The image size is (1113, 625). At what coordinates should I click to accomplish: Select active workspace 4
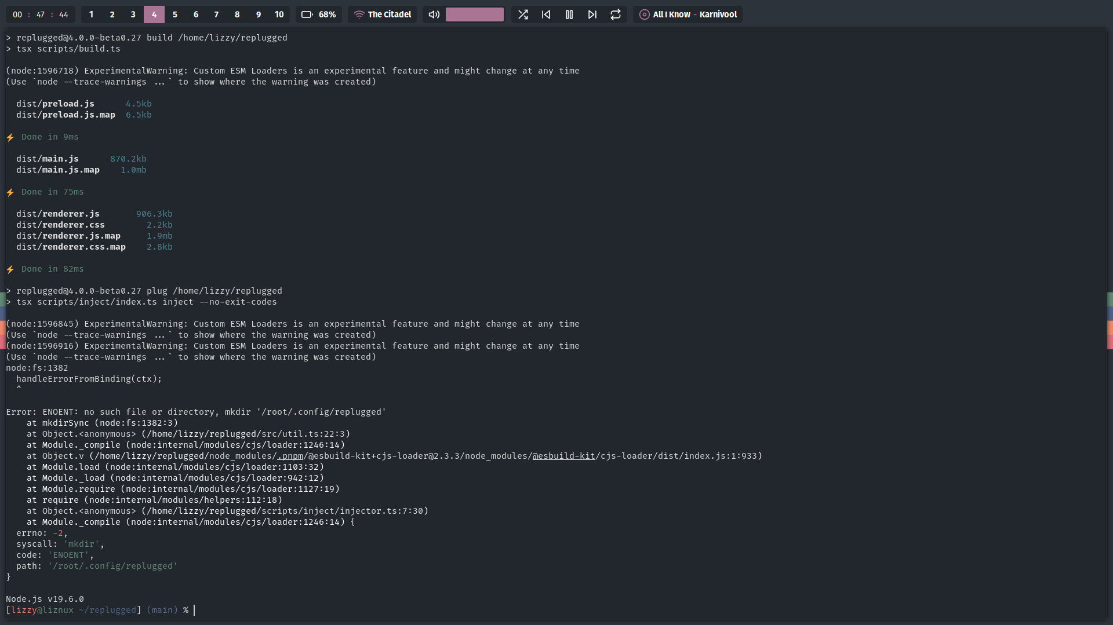(154, 14)
